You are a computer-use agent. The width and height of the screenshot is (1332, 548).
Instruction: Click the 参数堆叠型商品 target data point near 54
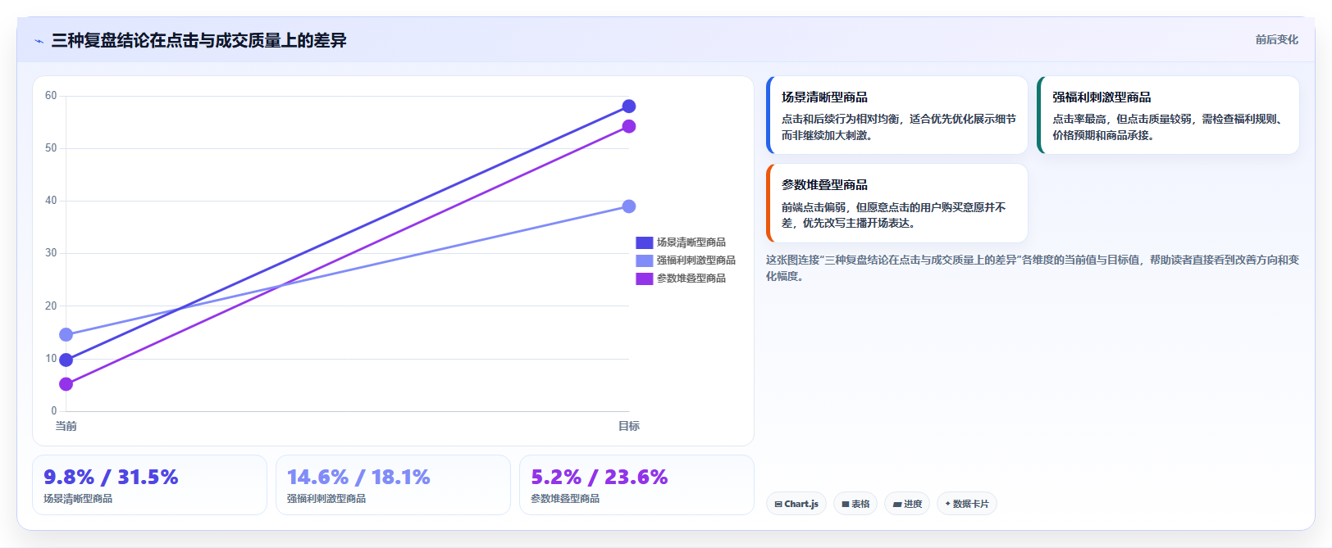[629, 126]
